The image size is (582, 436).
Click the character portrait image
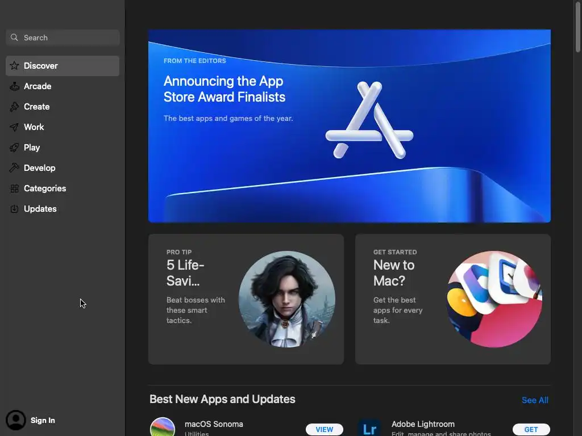click(x=287, y=299)
